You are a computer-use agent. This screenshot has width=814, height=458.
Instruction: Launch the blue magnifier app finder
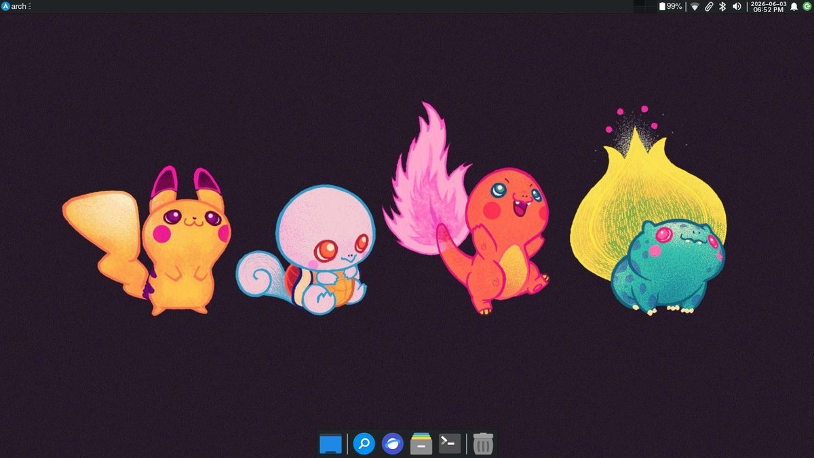pos(364,444)
